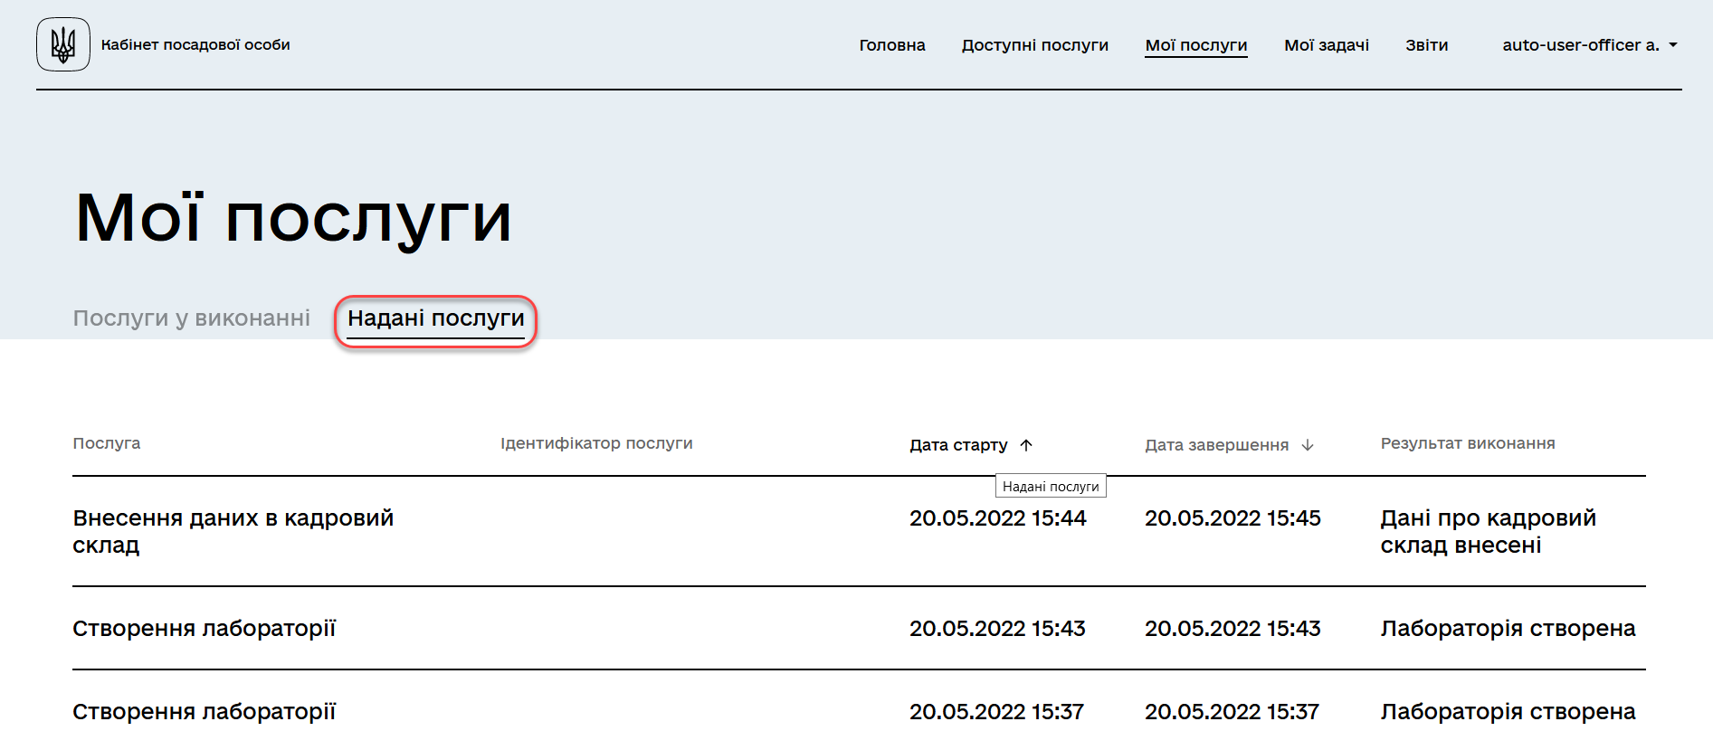The width and height of the screenshot is (1713, 750).
Task: Open the auto-user-officer a. account dropdown
Action: 1590,45
